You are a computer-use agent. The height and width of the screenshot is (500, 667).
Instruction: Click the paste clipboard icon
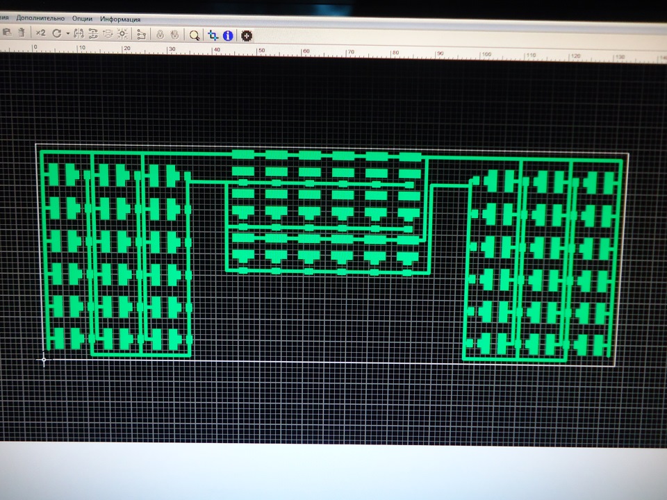click(7, 33)
